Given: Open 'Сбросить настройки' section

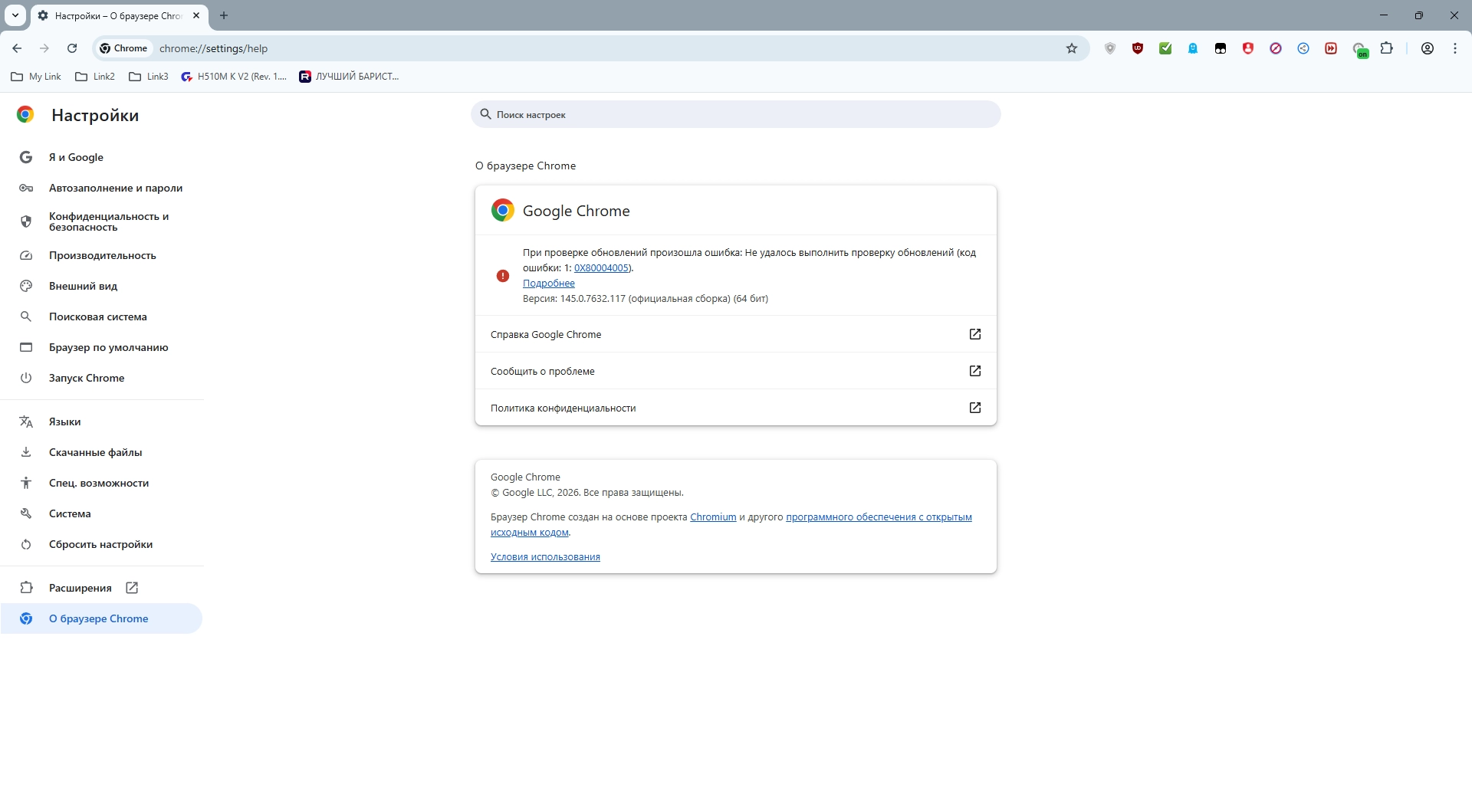Looking at the screenshot, I should (101, 544).
